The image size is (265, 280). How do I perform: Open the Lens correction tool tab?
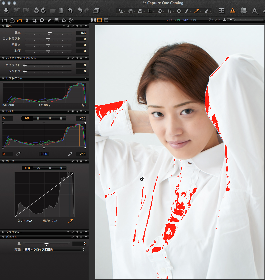coord(27,20)
